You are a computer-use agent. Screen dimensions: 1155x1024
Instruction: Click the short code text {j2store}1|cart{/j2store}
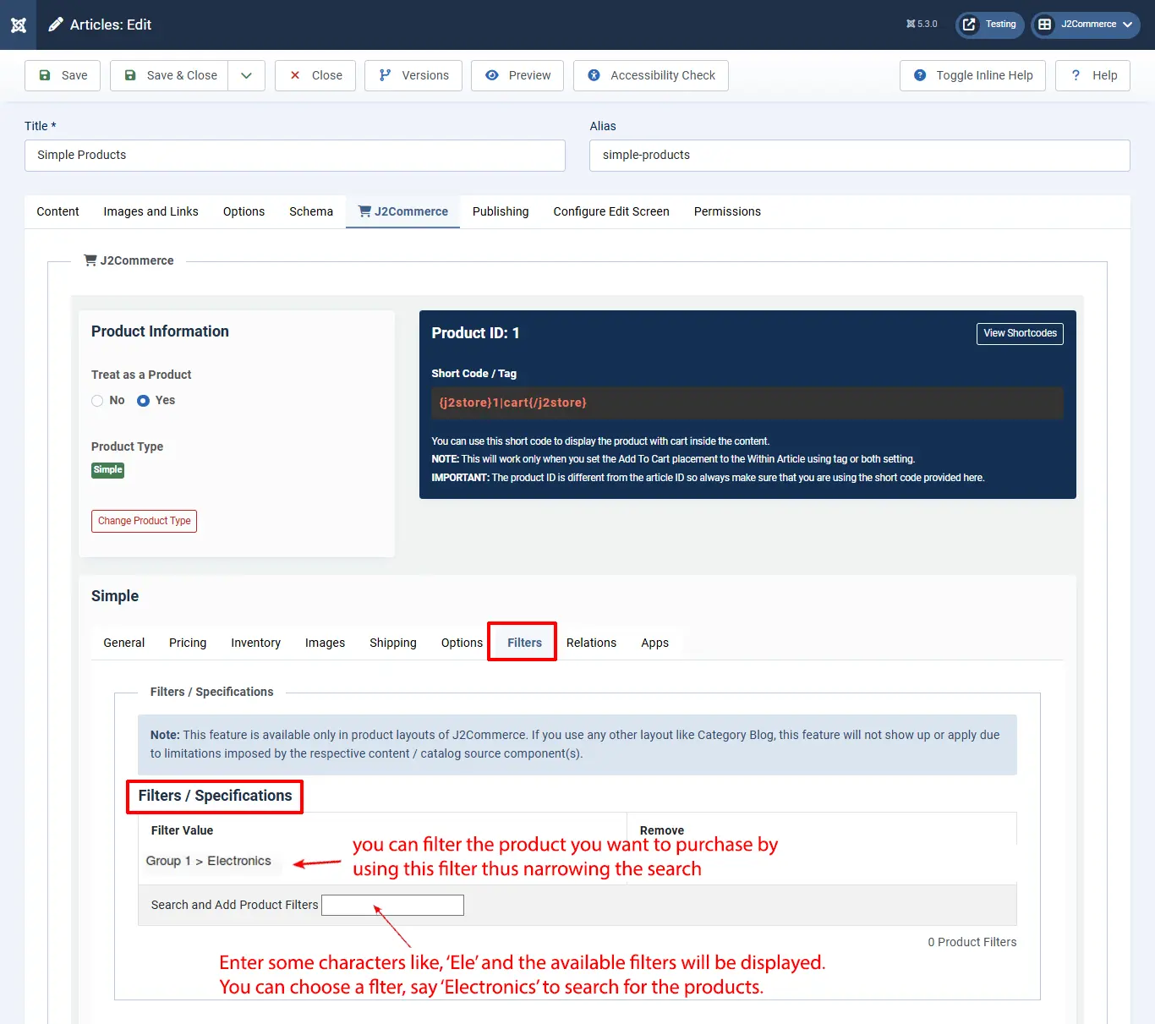coord(512,402)
